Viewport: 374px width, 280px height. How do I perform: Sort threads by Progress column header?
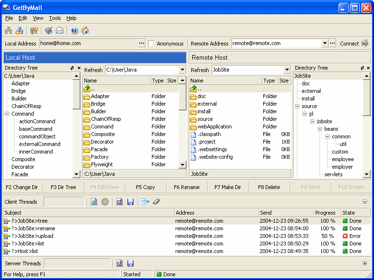(328, 213)
